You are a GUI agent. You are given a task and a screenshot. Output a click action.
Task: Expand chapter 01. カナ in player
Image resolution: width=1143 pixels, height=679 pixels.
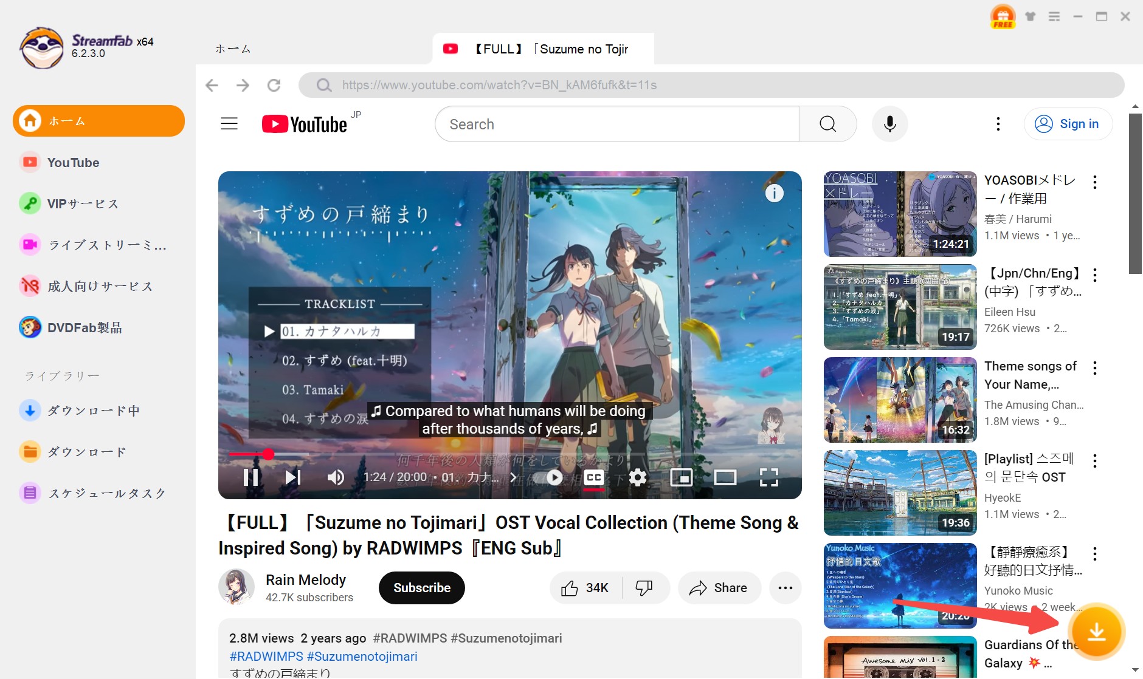click(x=479, y=477)
